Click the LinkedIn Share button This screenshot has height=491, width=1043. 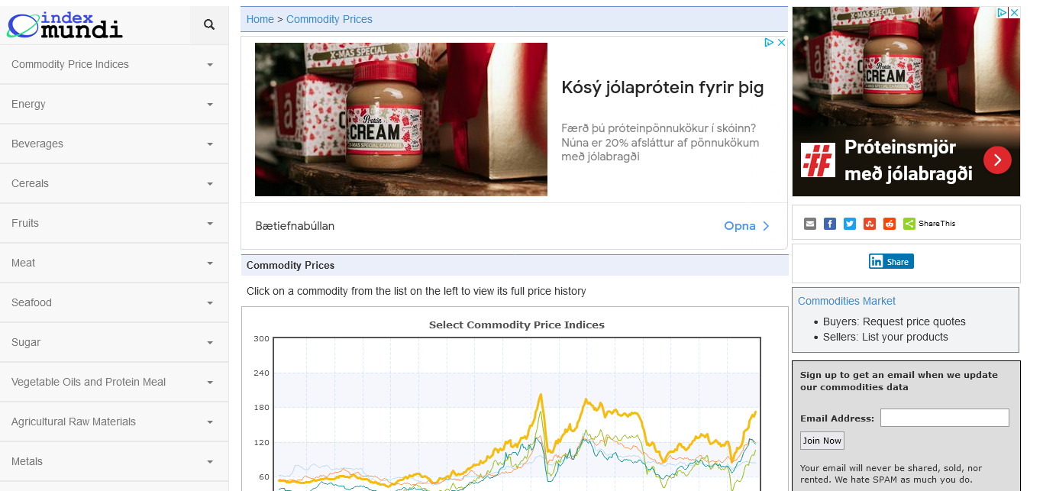pos(891,261)
